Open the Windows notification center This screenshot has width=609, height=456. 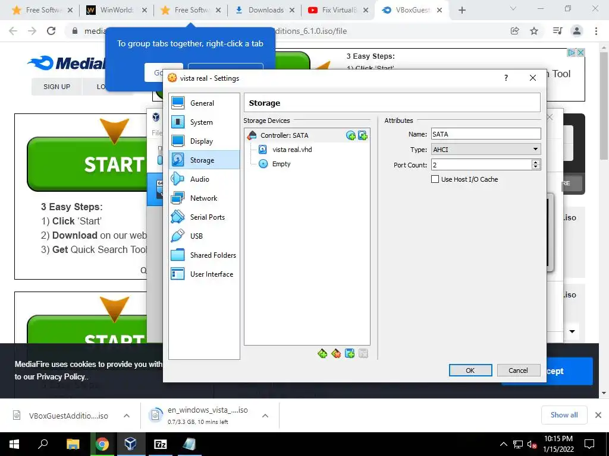click(x=589, y=444)
